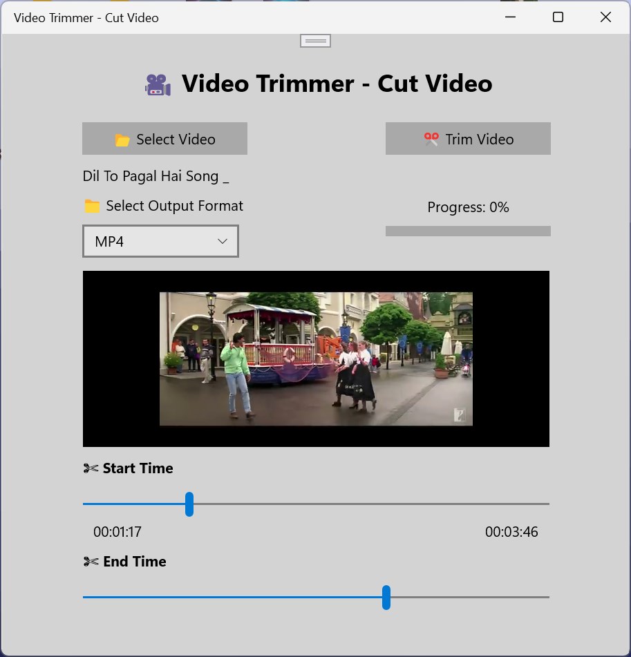Open the MP4 output format dropdown
This screenshot has width=631, height=657.
click(x=160, y=241)
